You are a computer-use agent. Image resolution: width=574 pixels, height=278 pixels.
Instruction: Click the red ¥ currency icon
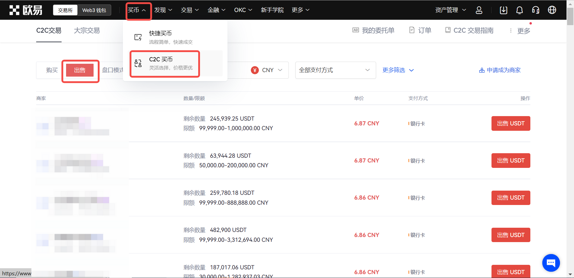255,70
